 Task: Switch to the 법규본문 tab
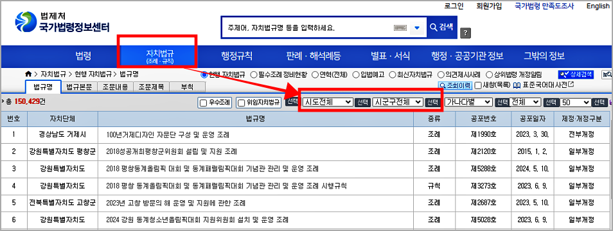79,87
